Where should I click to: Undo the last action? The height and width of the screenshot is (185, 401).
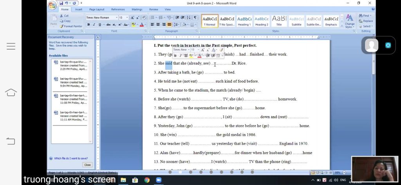(67, 3)
